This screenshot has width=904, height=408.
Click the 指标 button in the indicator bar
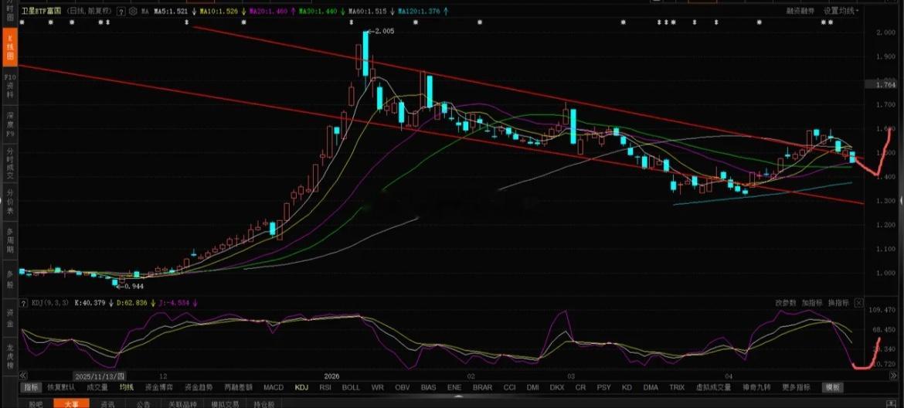point(30,387)
